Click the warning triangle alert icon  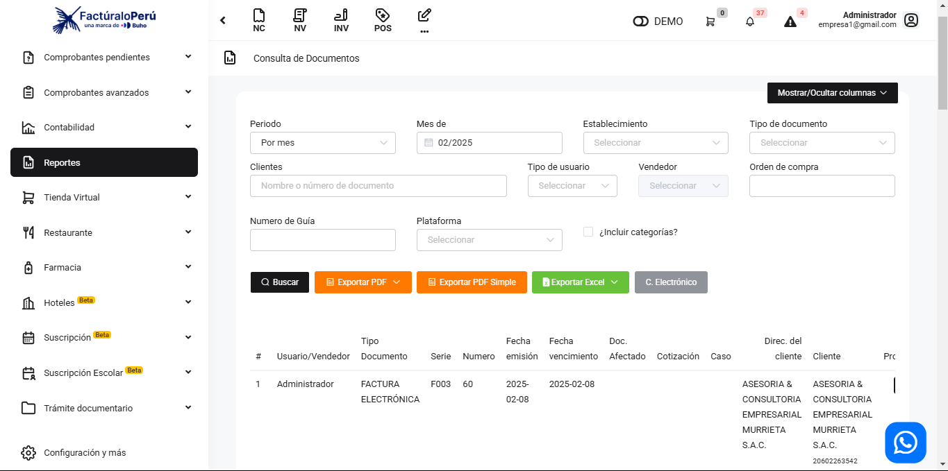click(x=790, y=22)
